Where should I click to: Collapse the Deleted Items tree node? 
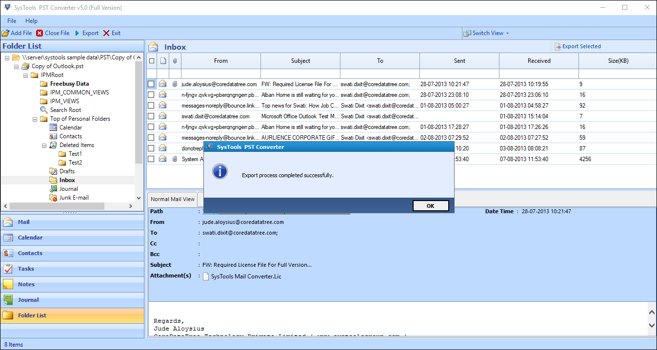tap(44, 145)
